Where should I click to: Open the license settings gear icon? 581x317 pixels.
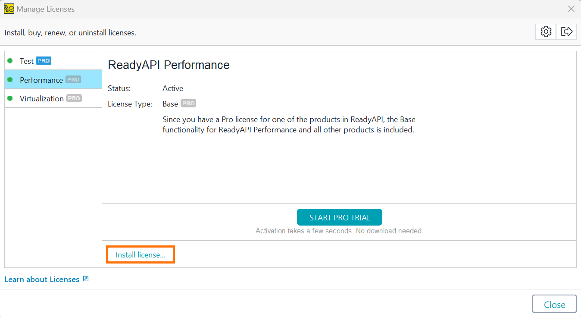(x=545, y=31)
